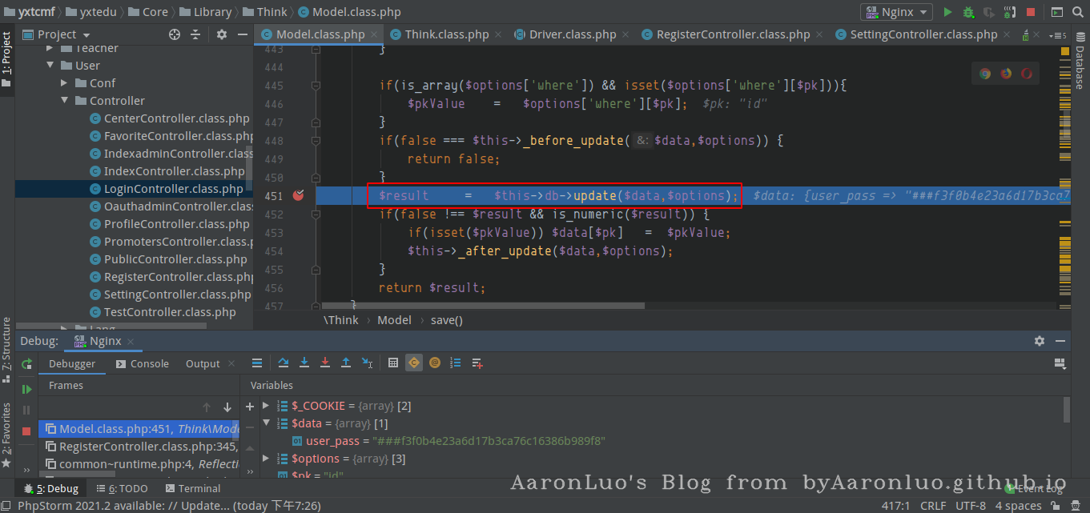
Task: Open the Evaluate Expression calculator icon
Action: [393, 363]
